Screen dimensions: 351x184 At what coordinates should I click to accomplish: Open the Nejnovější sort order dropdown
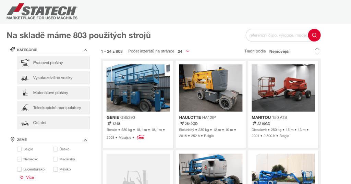click(x=279, y=51)
